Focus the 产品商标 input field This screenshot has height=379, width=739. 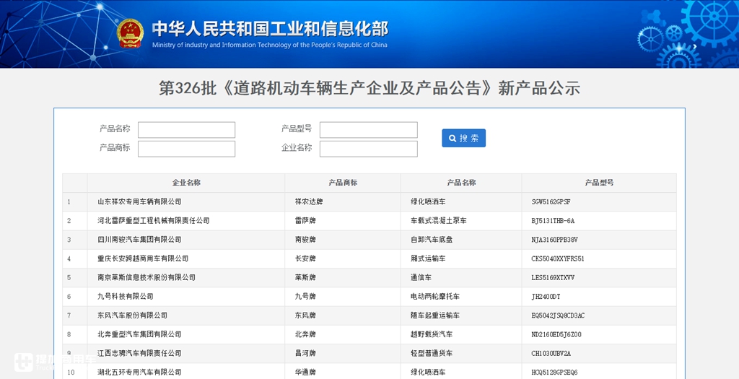[x=187, y=149]
